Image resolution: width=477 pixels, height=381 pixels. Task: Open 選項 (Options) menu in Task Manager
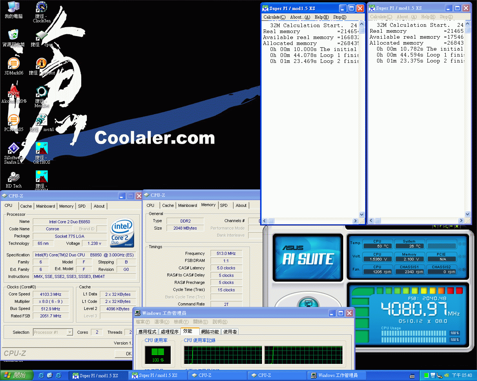(162, 322)
